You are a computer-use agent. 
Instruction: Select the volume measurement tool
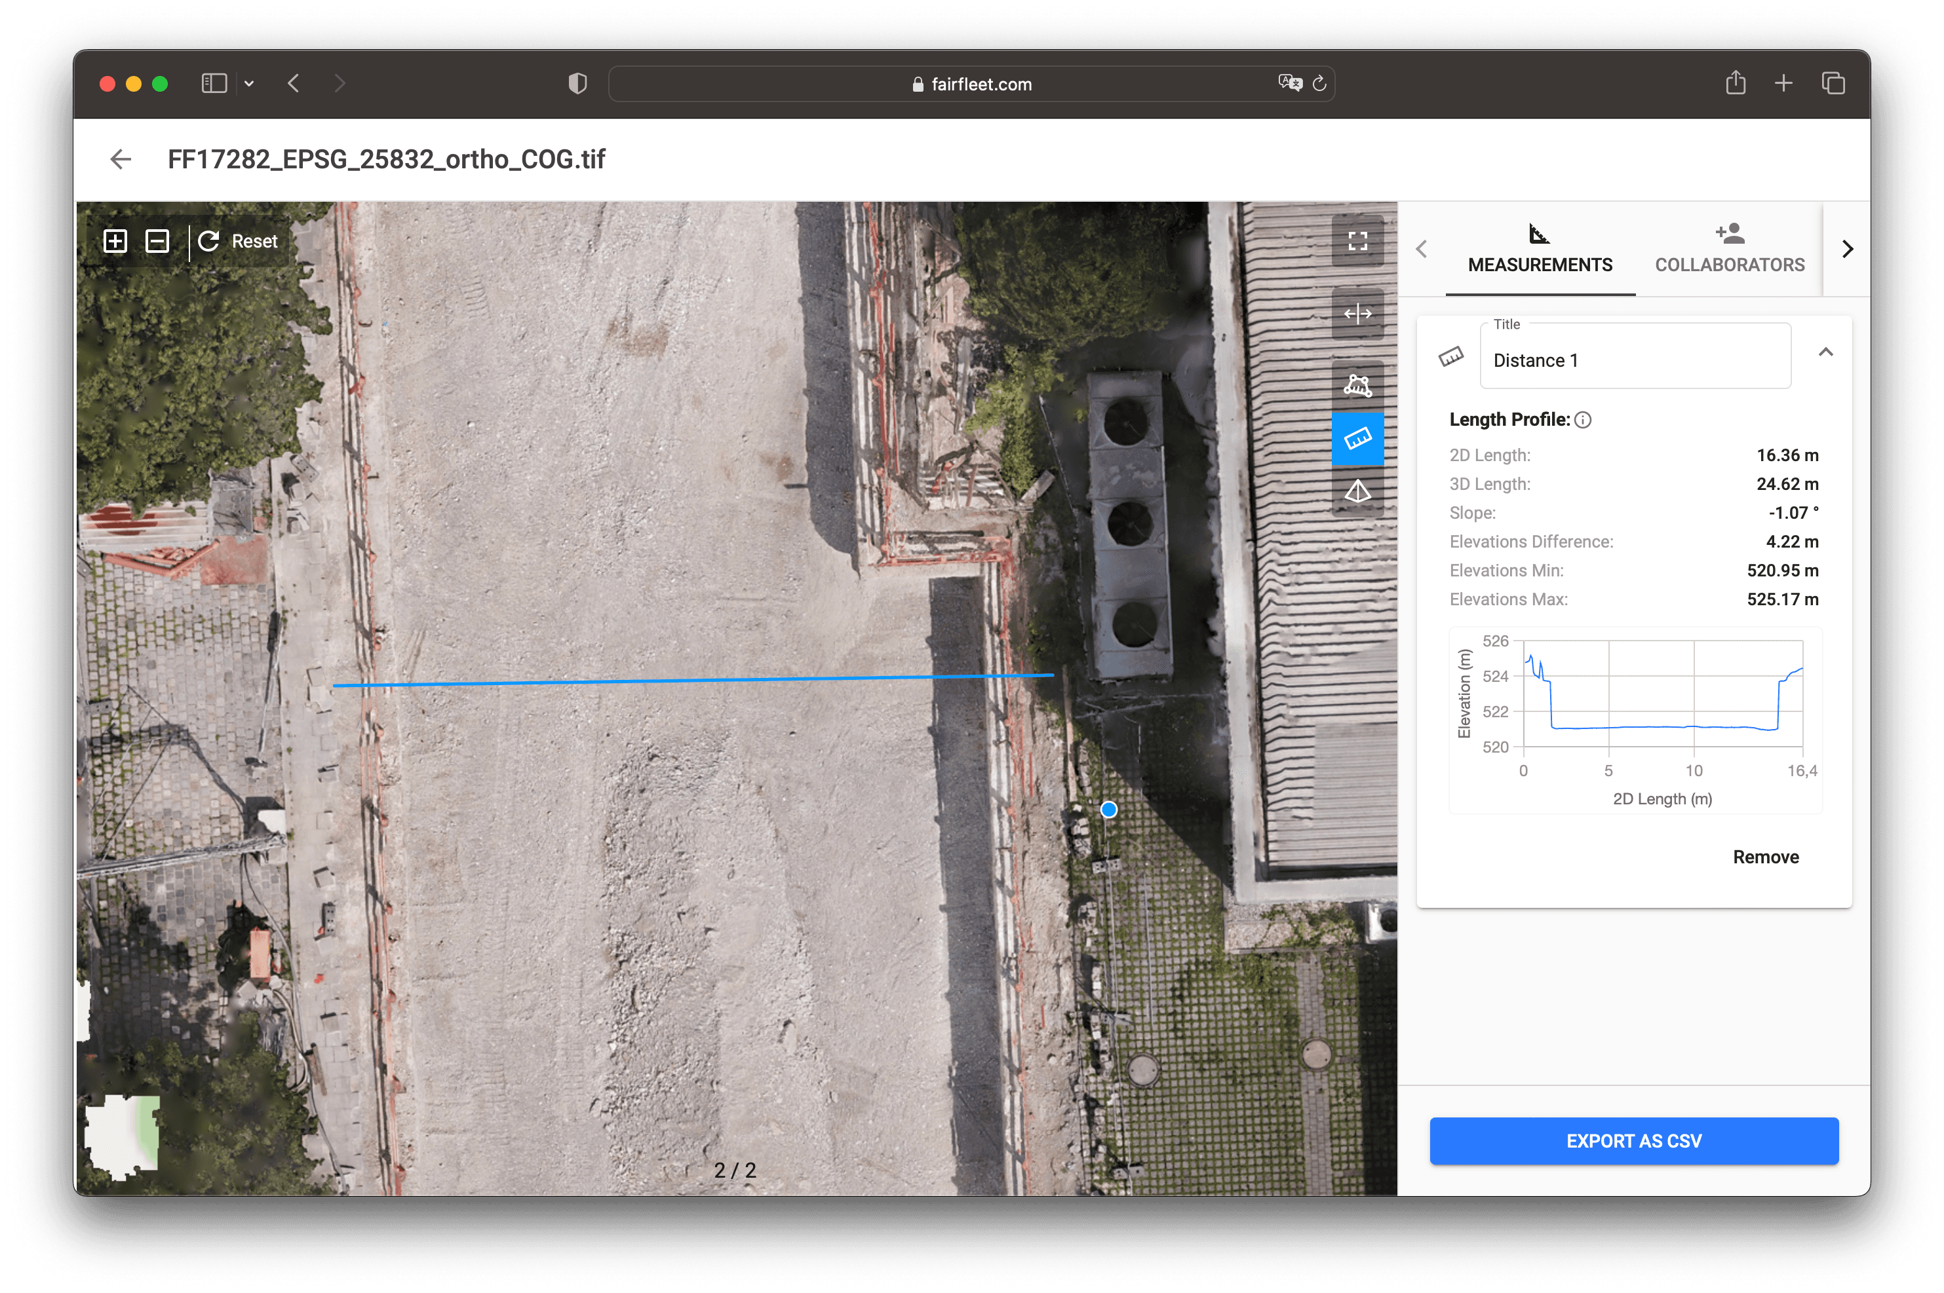(x=1357, y=493)
